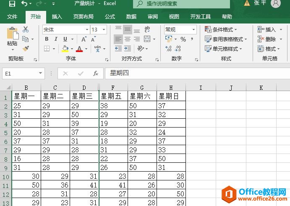The width and height of the screenshot is (290, 206).
Task: Click the percent style icon
Action: pyautogui.click(x=183, y=39)
